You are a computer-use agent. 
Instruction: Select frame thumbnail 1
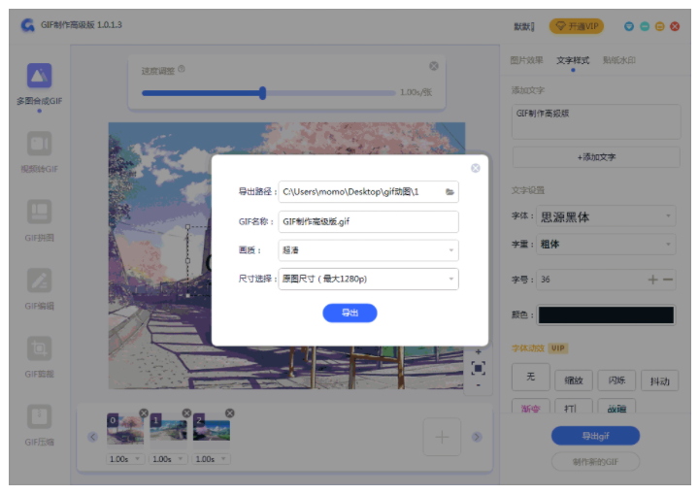point(169,429)
